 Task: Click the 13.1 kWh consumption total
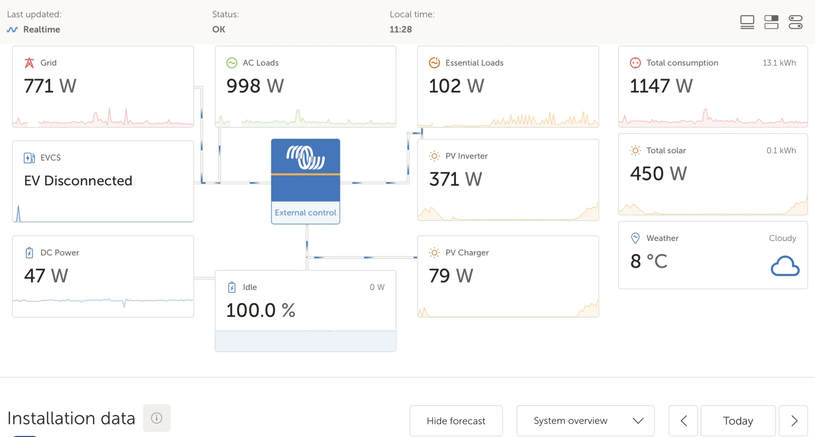tap(779, 63)
